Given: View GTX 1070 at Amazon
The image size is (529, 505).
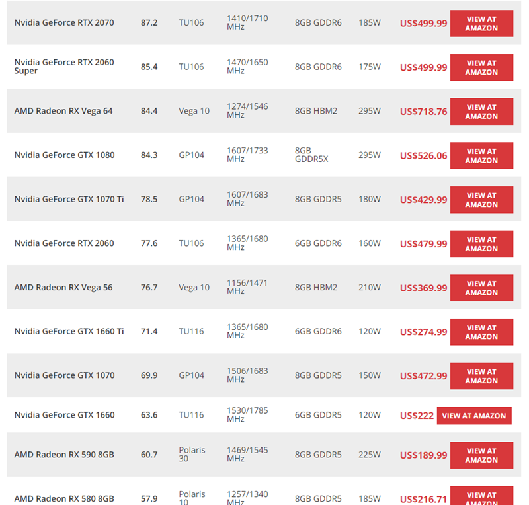Looking at the screenshot, I should point(481,376).
